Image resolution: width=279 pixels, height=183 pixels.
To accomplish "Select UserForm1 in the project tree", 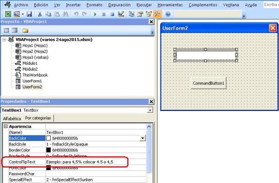I will click(32, 81).
